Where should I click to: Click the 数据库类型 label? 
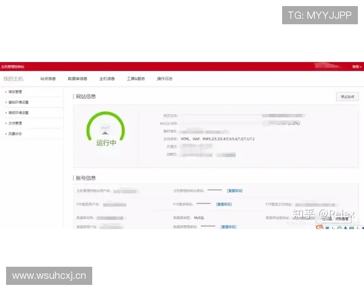pyautogui.click(x=182, y=218)
